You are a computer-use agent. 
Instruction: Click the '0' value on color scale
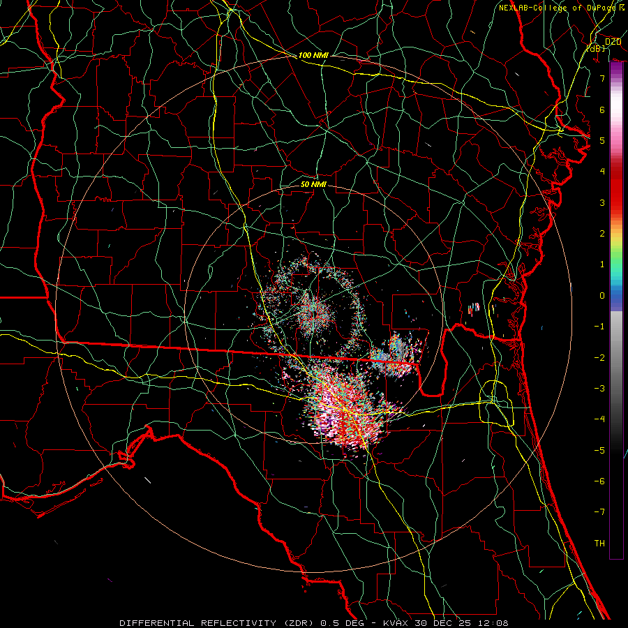[x=602, y=296]
